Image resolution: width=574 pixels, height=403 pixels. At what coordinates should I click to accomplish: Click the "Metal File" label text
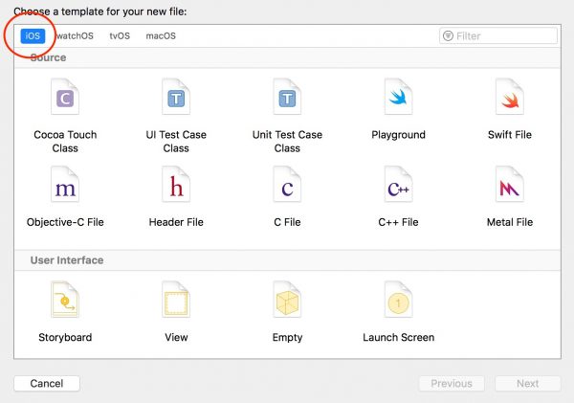pos(510,222)
